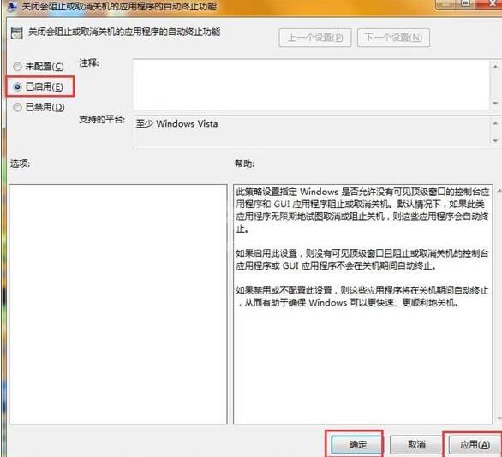Click the policy setting icon beside the heading
502x457 pixels.
16,33
